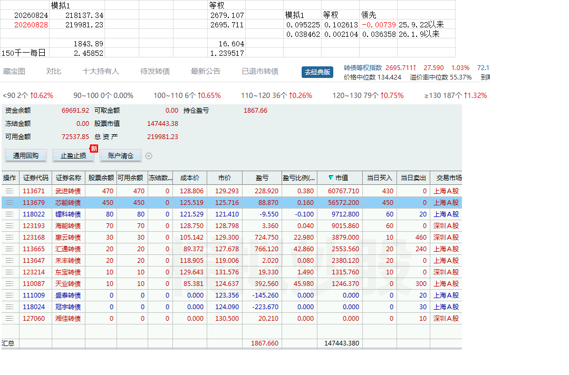Select the highlighted 芯能转债 row

click(x=232, y=203)
